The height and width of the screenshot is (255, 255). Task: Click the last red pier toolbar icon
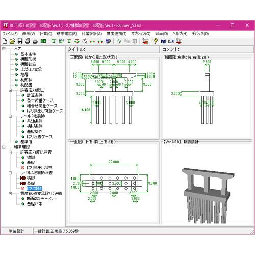tap(179, 41)
